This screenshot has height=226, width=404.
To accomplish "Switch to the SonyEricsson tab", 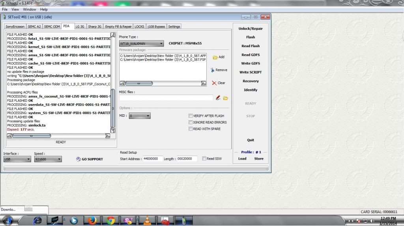I will point(15,26).
